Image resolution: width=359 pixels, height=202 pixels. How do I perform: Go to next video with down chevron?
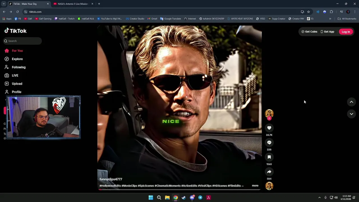(x=351, y=114)
